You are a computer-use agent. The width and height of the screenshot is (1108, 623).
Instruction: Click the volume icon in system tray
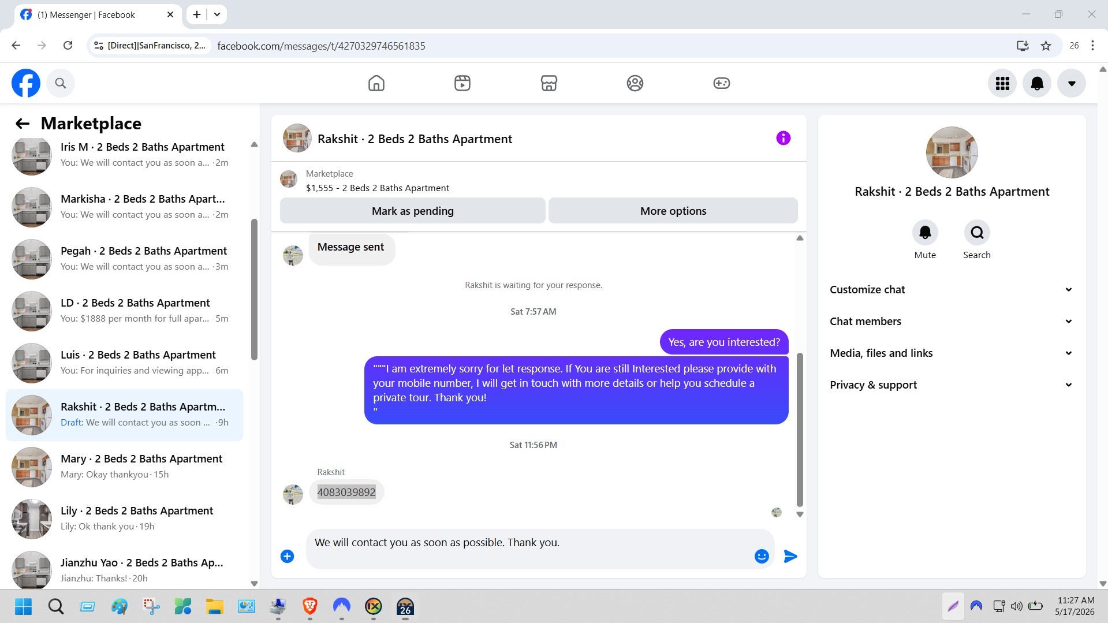(1016, 606)
